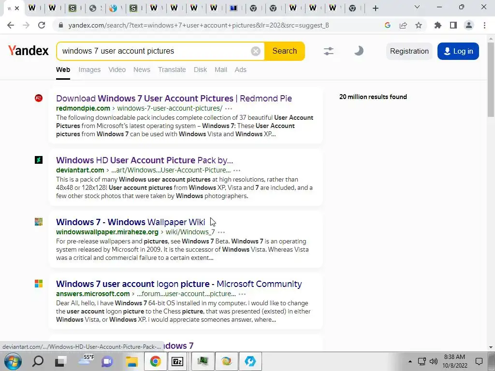Click the redmondpie.com green URL
495x371 pixels.
tap(83, 108)
